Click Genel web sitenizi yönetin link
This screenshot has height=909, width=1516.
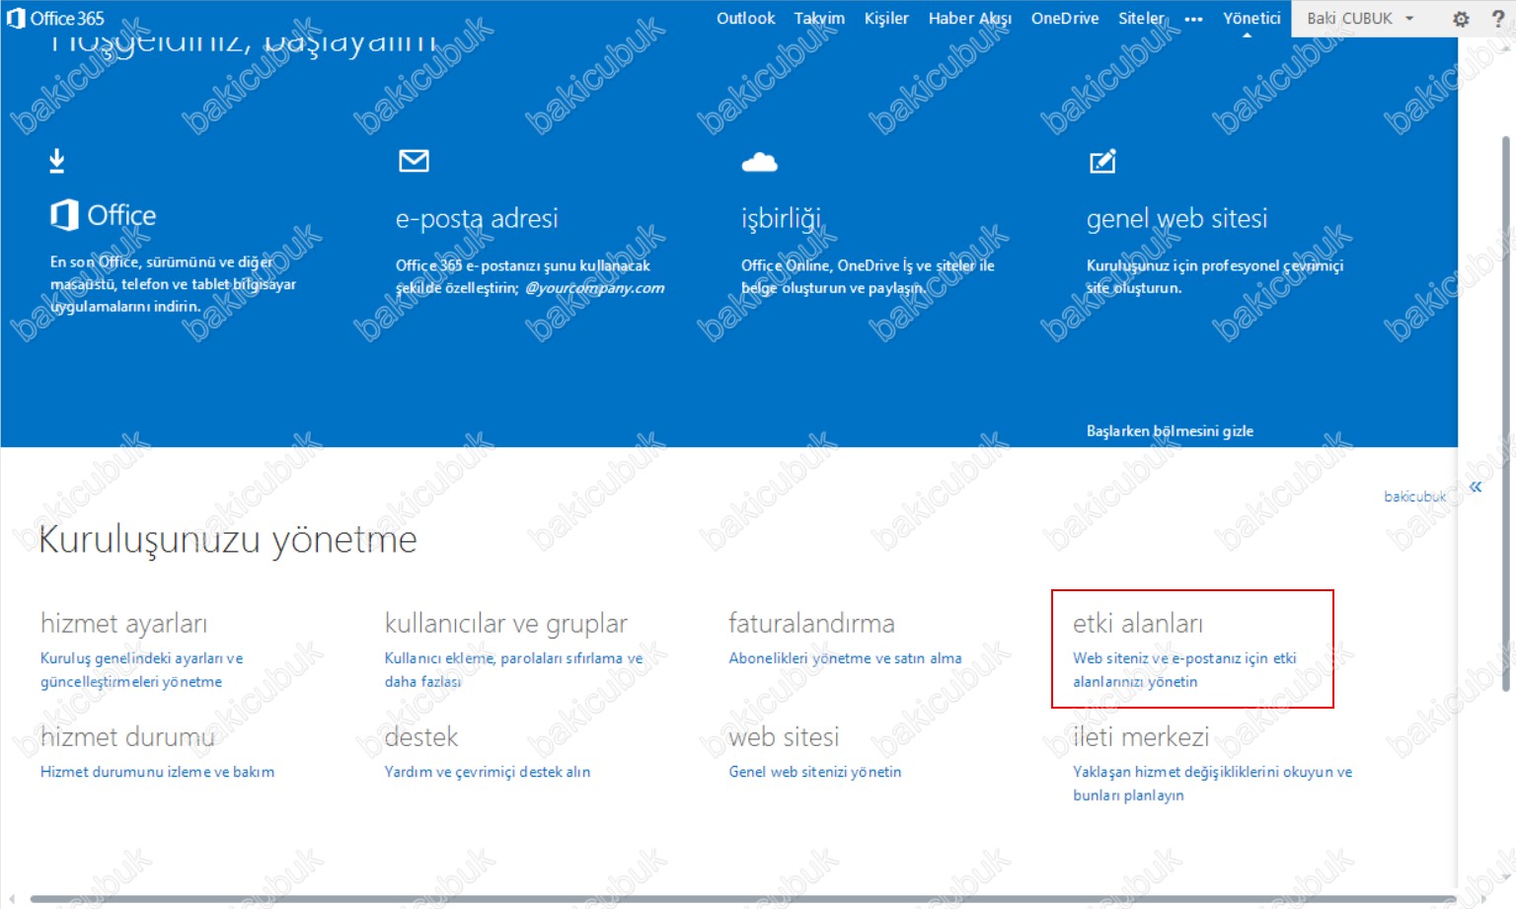pyautogui.click(x=814, y=772)
